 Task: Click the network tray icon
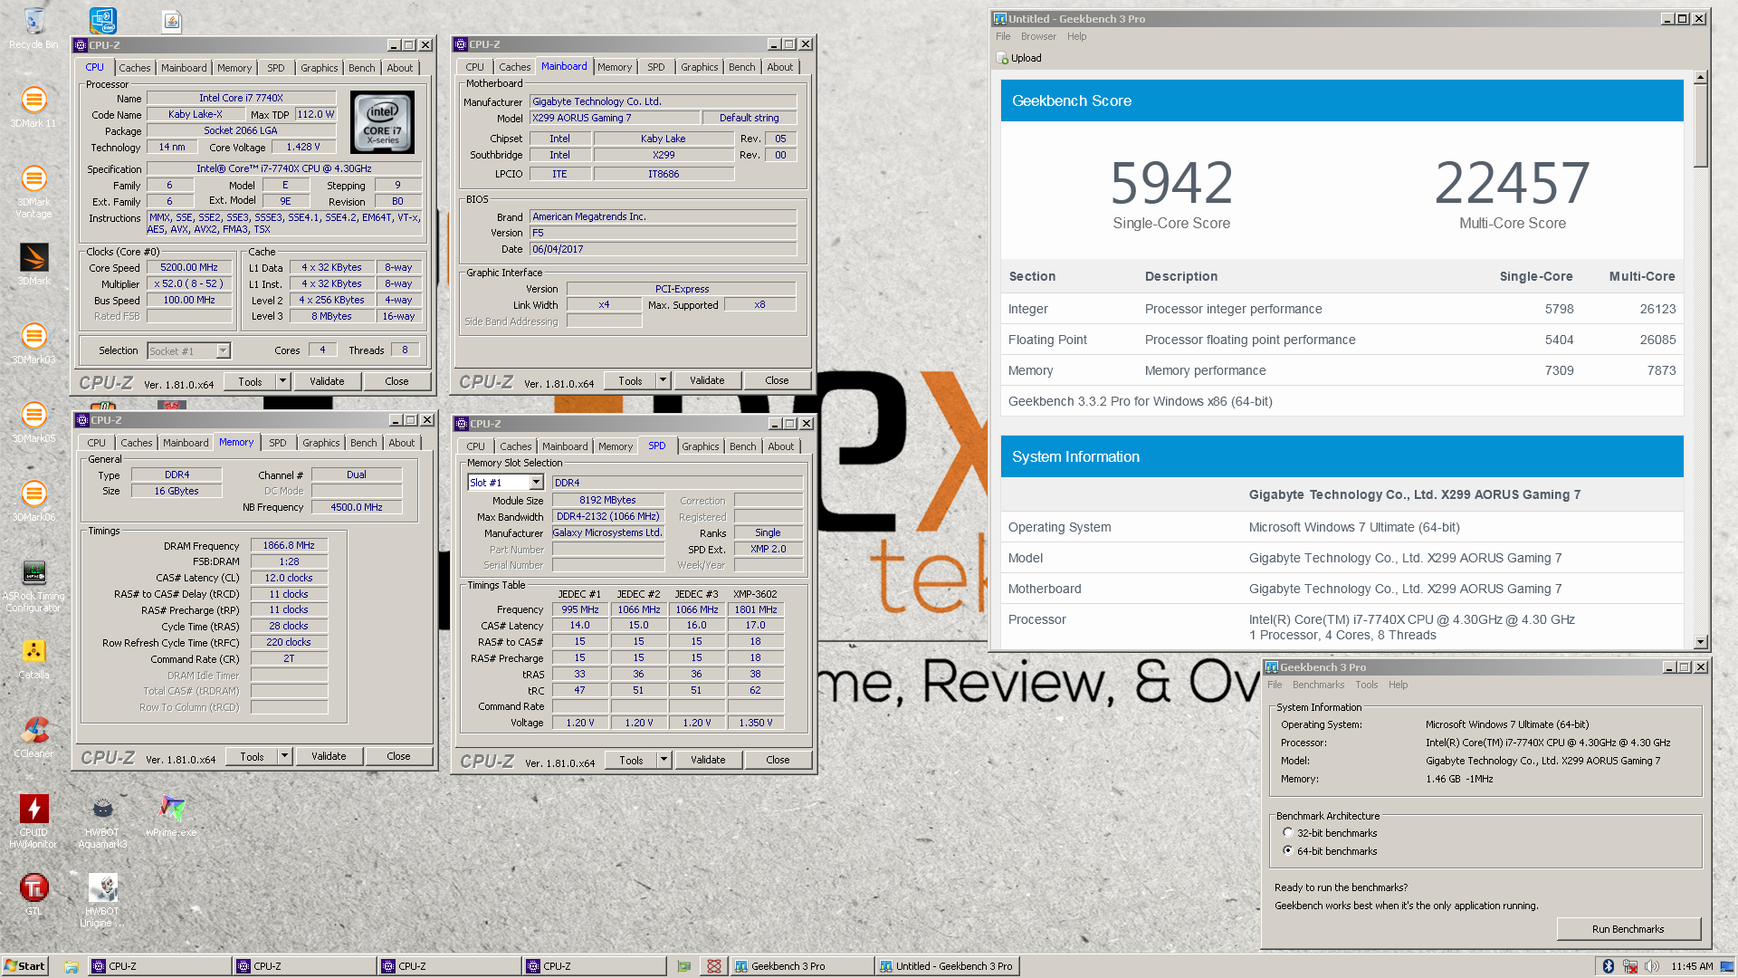click(1630, 966)
